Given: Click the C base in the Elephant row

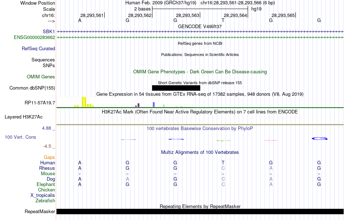Looking at the screenshot, I should pos(223,184).
